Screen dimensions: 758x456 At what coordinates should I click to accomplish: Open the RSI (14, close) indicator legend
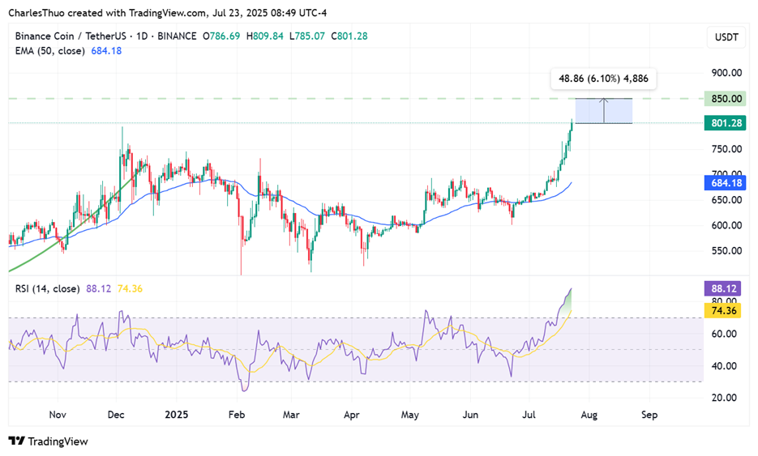47,289
